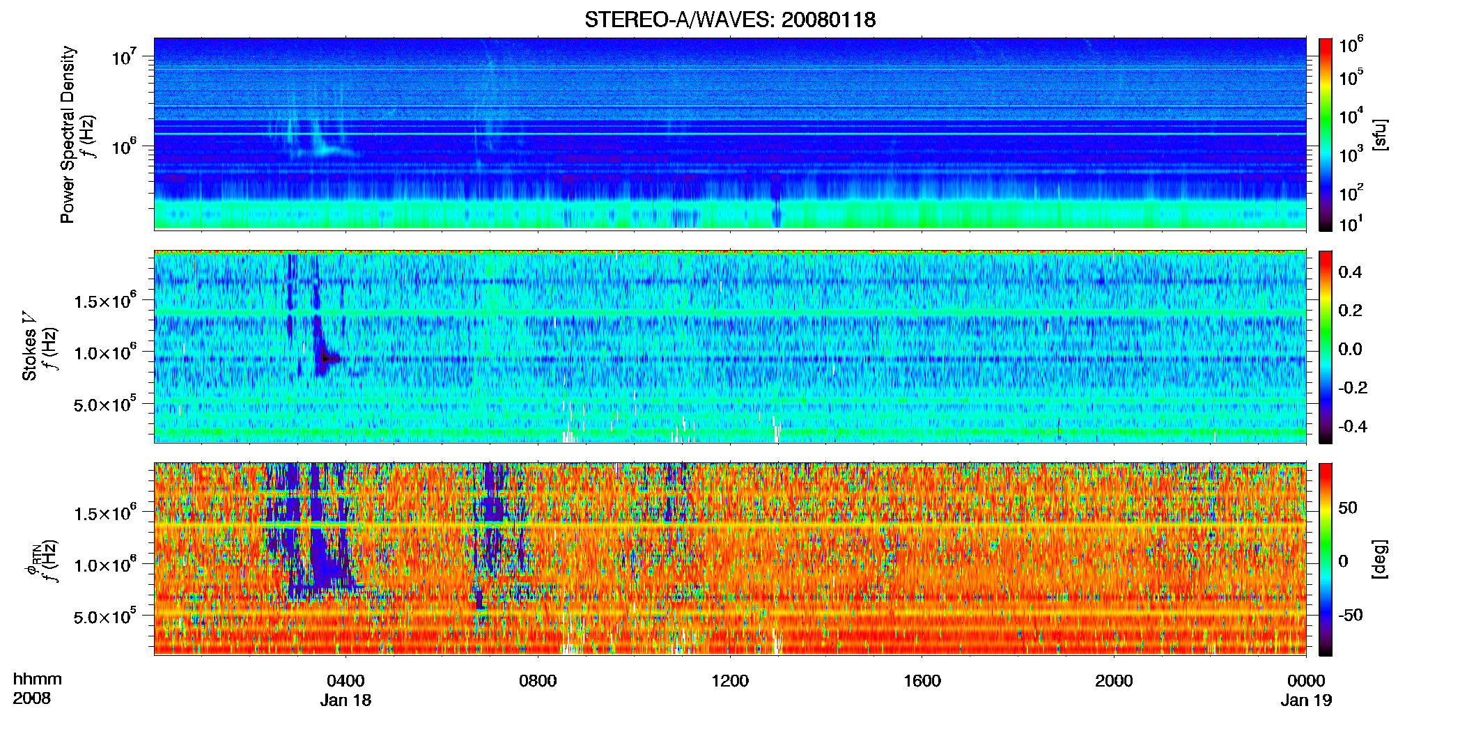Click the 50 value on the degrees color bar

tap(1348, 508)
